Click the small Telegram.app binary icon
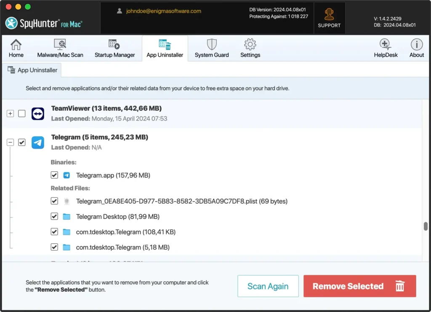The height and width of the screenshot is (312, 431). coord(67,175)
